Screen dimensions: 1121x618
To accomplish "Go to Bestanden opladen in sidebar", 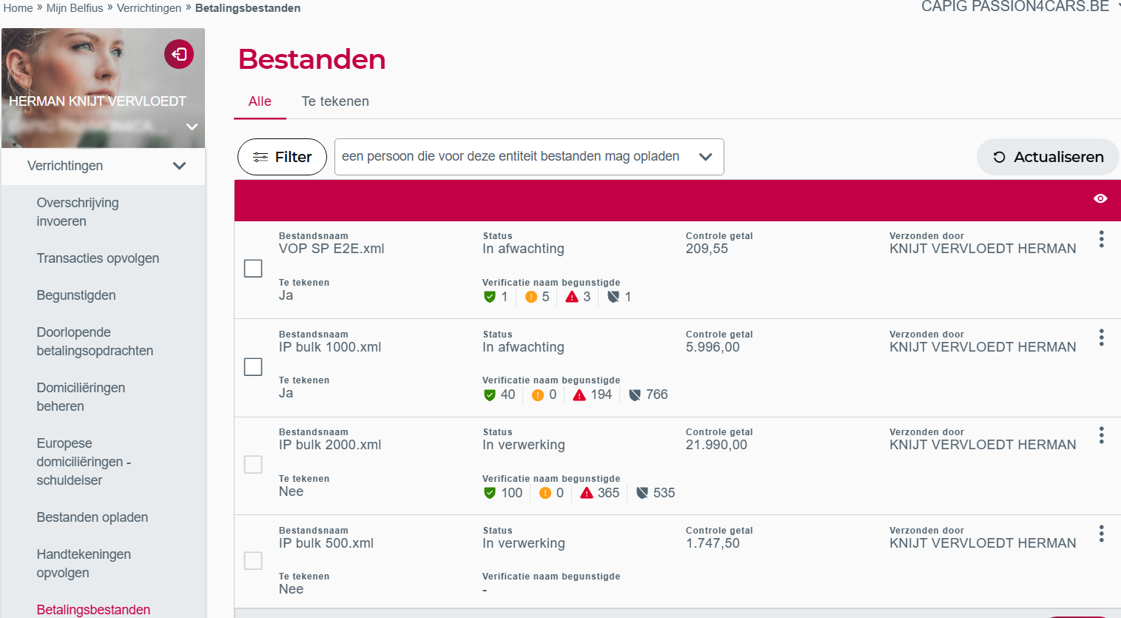I will (92, 517).
